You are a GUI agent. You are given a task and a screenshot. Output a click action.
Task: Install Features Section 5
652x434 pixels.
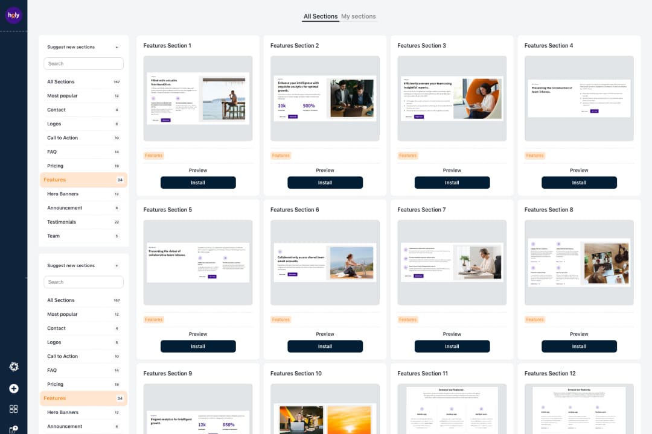click(198, 347)
